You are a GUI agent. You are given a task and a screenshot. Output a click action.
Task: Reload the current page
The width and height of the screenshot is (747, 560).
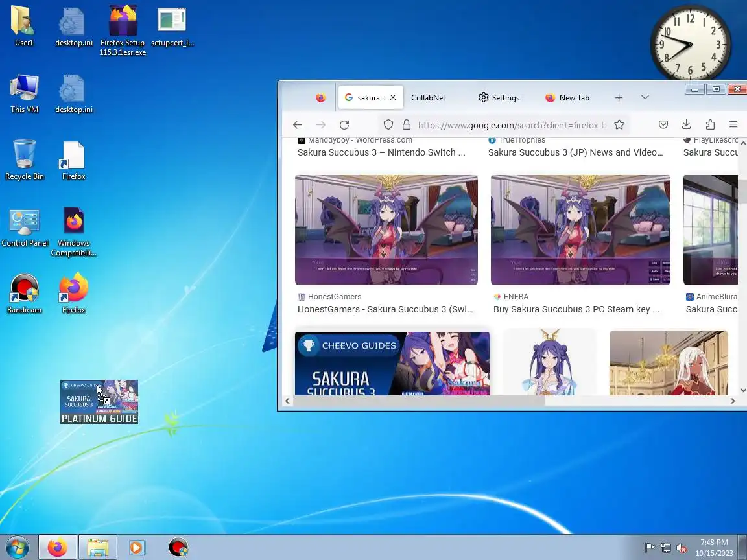pyautogui.click(x=344, y=124)
